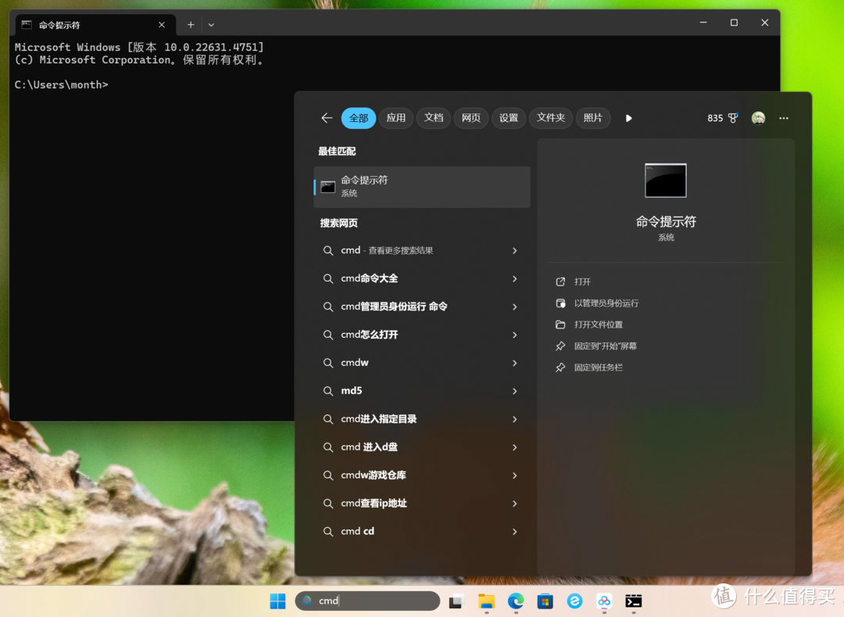Select the 全部 filter tab

(x=359, y=118)
